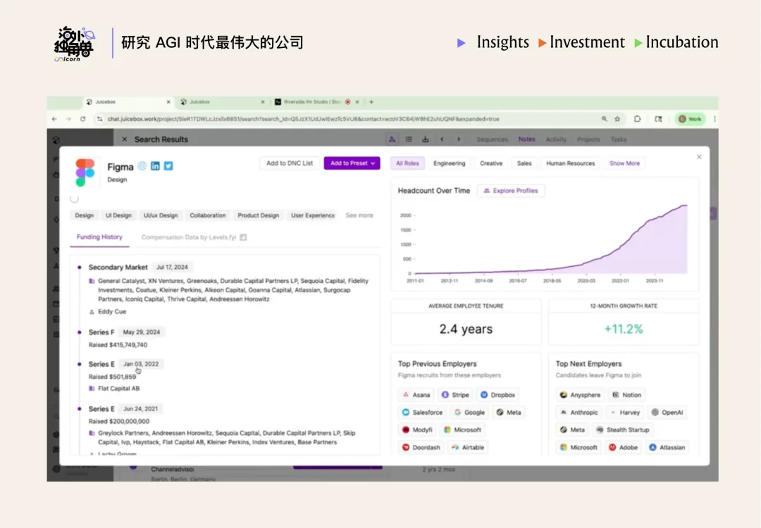Screen dimensions: 761x528
Task: Click the profiles people icon in top toolbar
Action: (392, 139)
